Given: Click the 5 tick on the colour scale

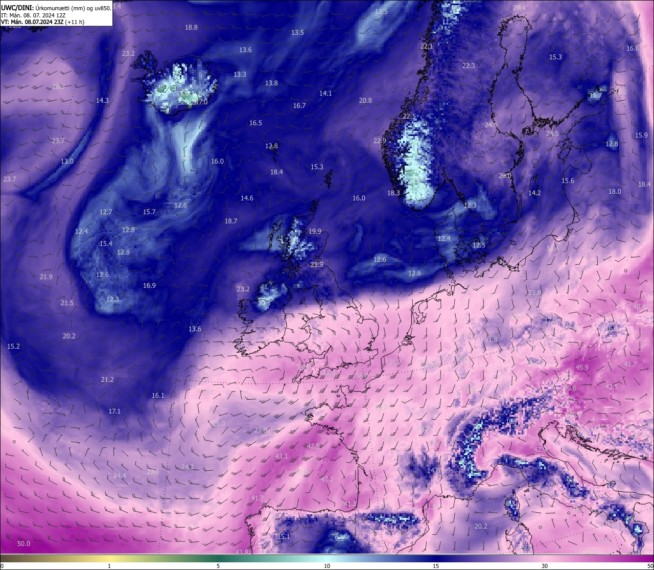Looking at the screenshot, I should tap(218, 566).
